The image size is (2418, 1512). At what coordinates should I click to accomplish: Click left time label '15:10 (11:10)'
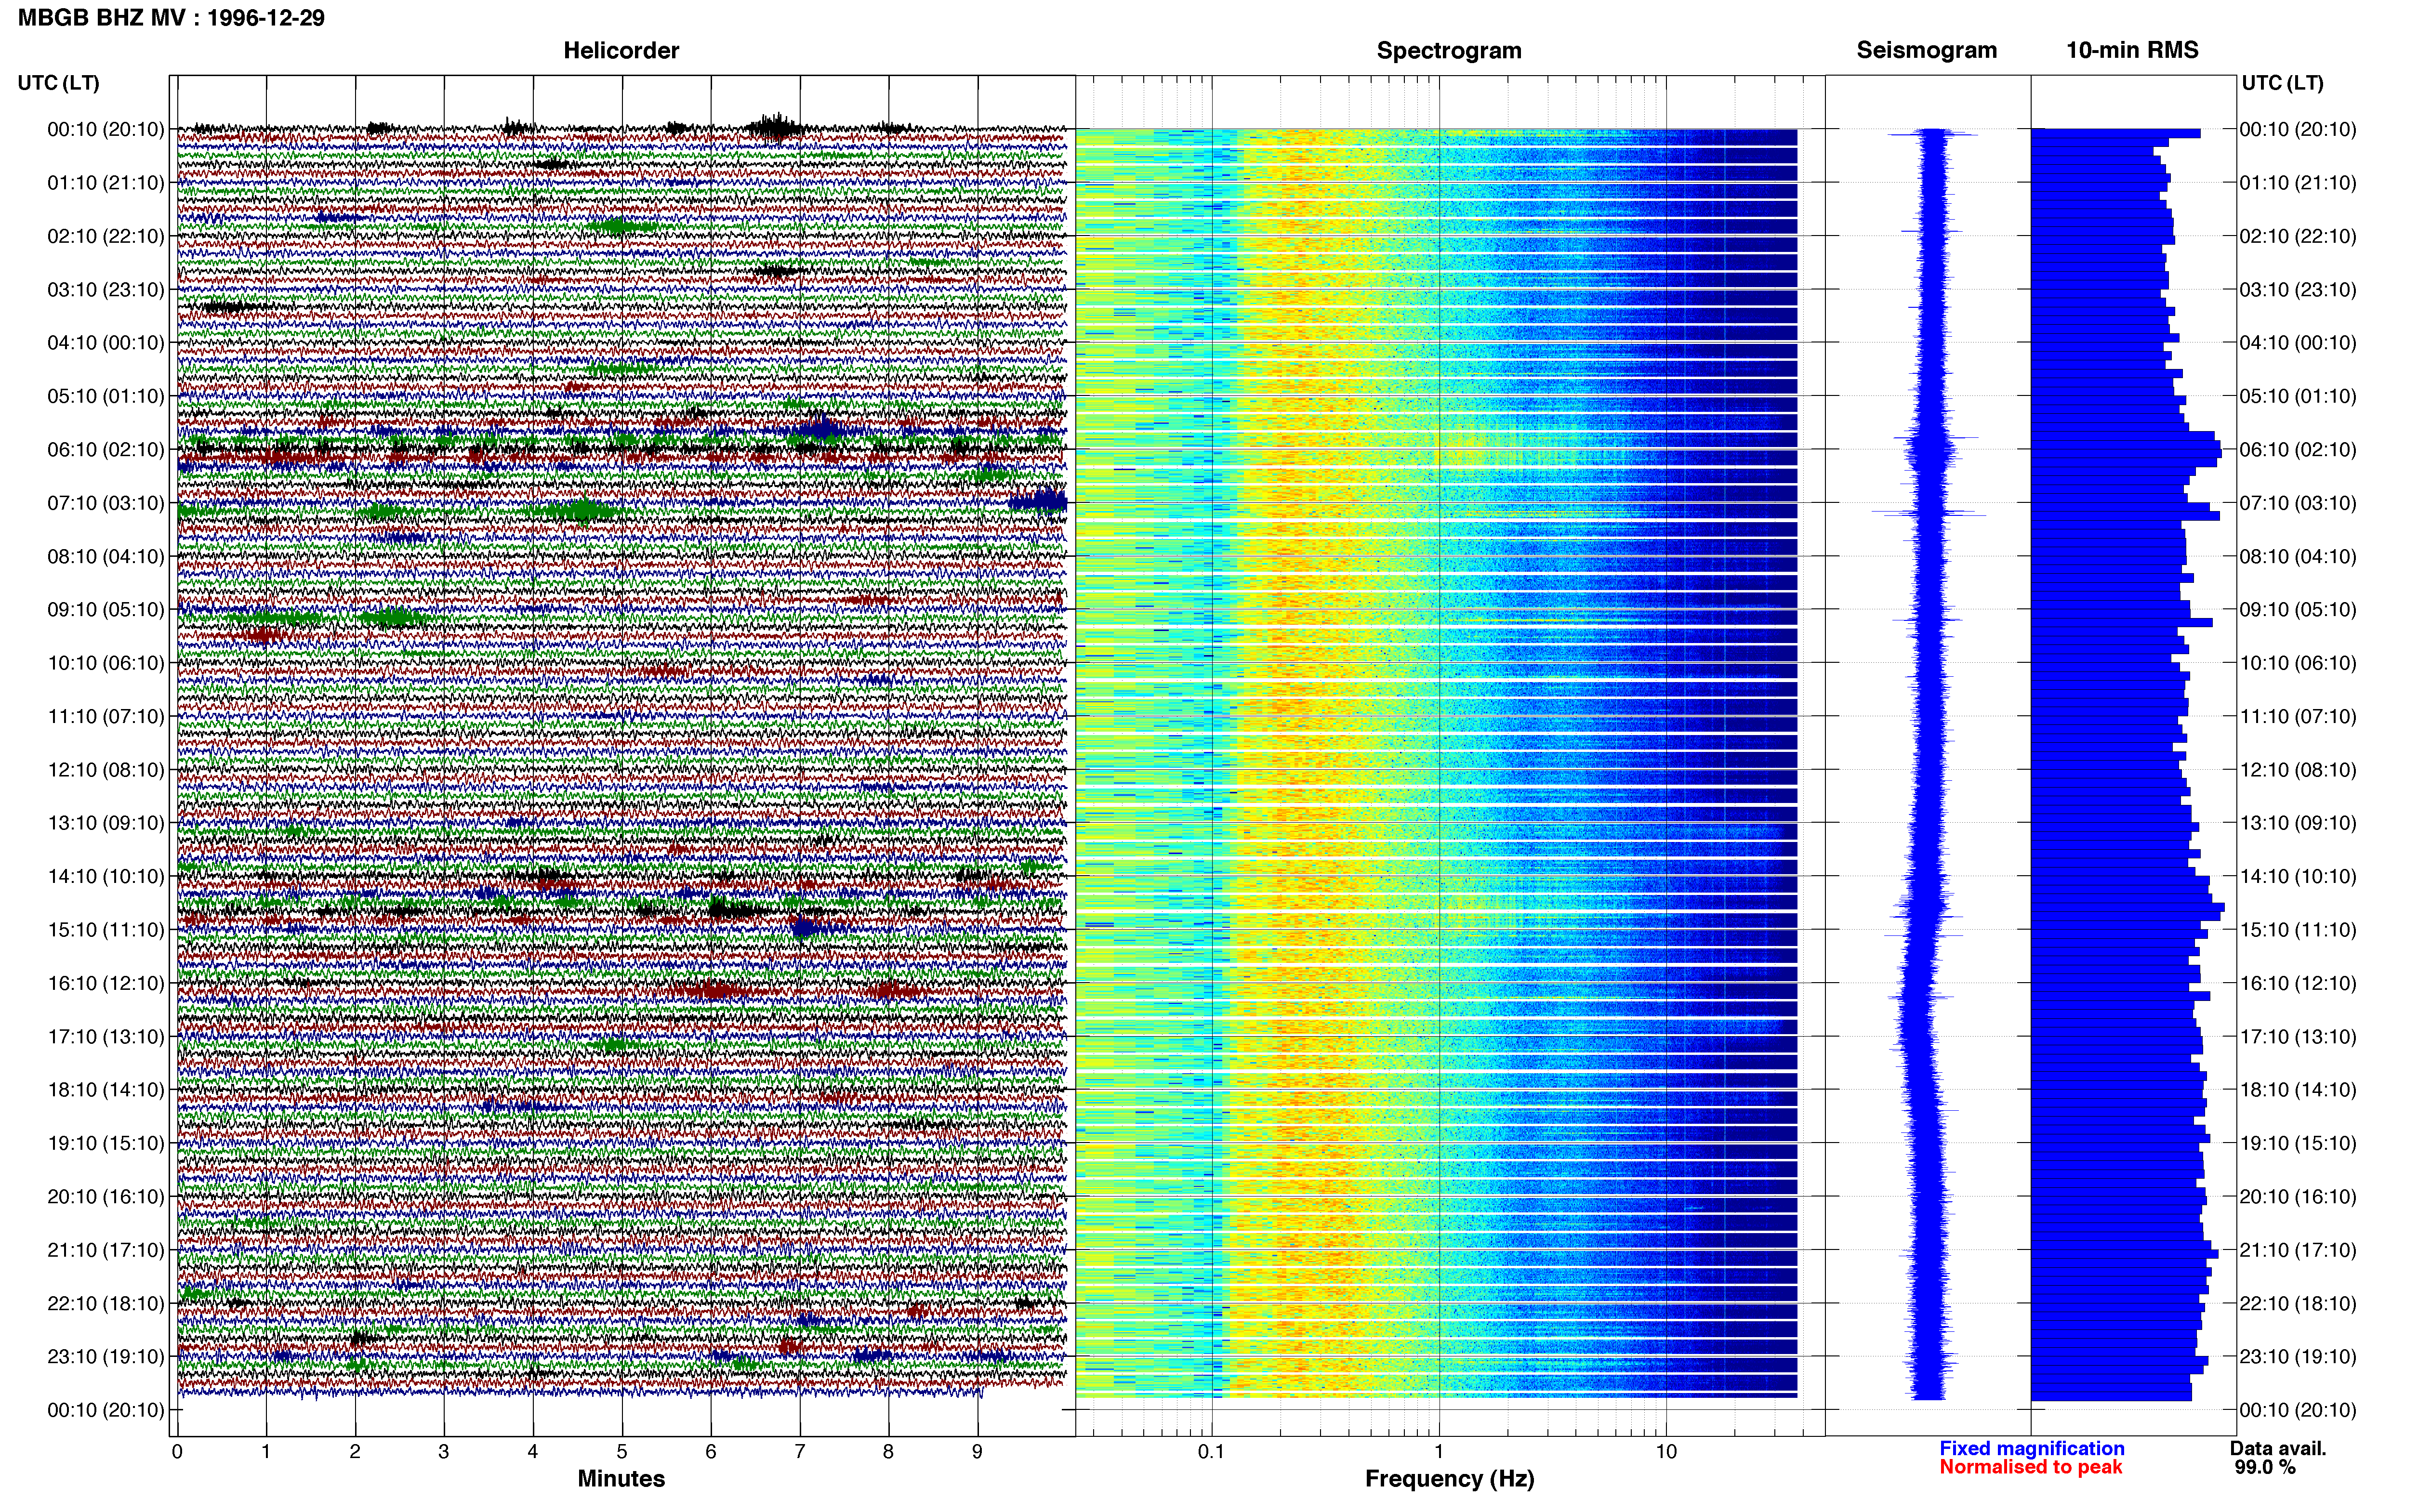pos(106,930)
